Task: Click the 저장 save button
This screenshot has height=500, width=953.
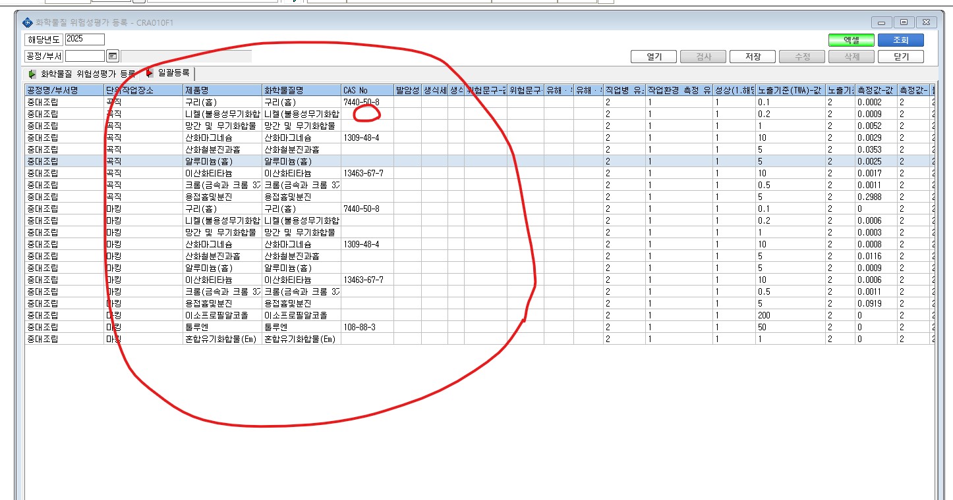Action: click(753, 57)
